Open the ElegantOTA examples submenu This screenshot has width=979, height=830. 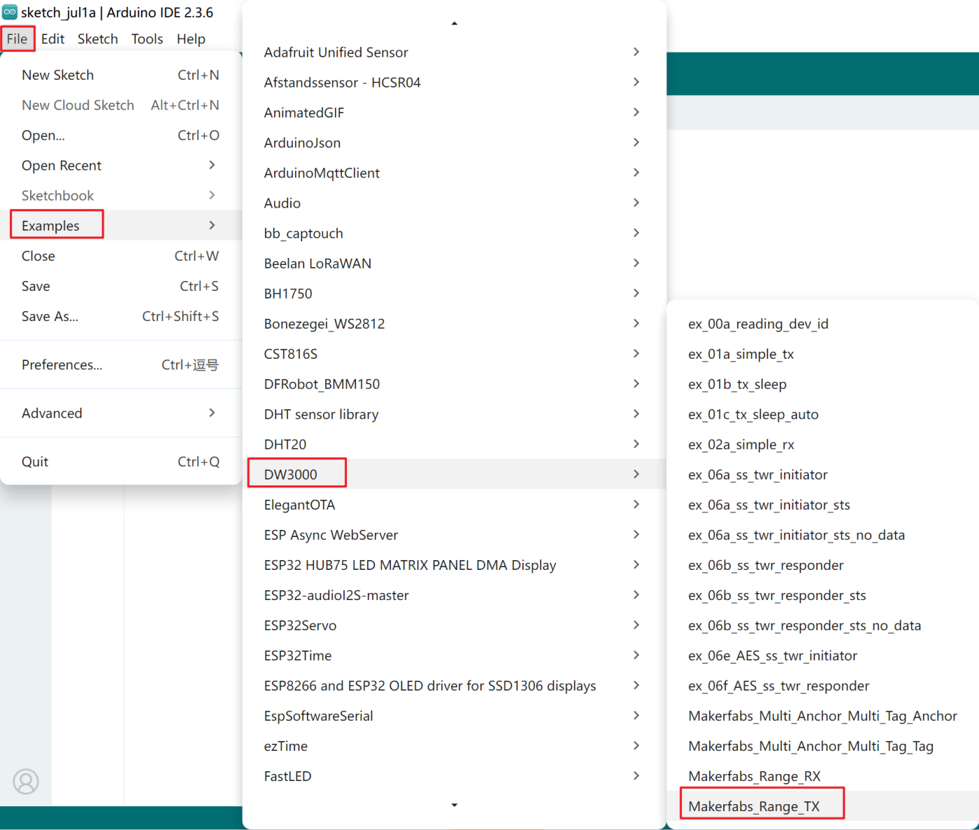[x=455, y=505]
